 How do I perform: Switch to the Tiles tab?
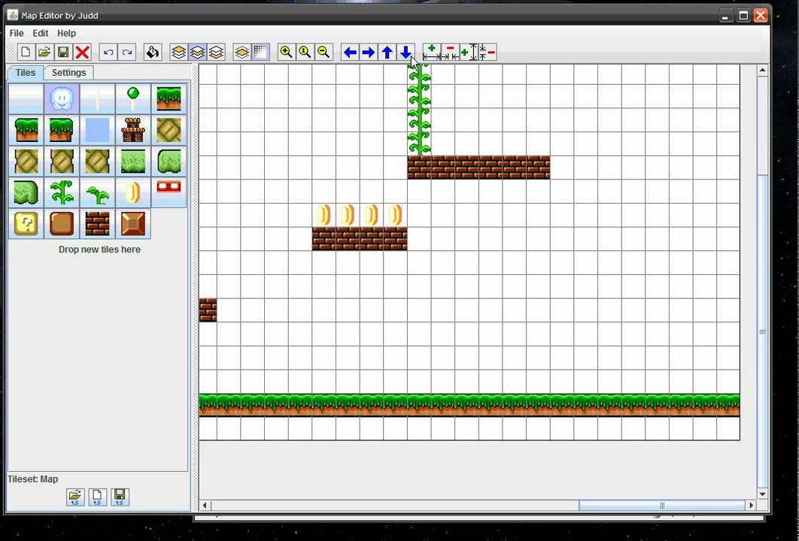(26, 72)
